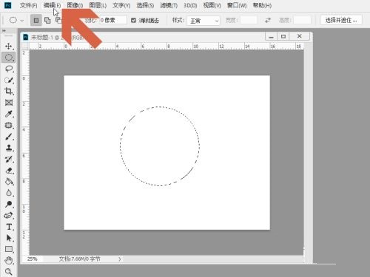Select the Eraser tool
The height and width of the screenshot is (277, 370).
(x=9, y=171)
